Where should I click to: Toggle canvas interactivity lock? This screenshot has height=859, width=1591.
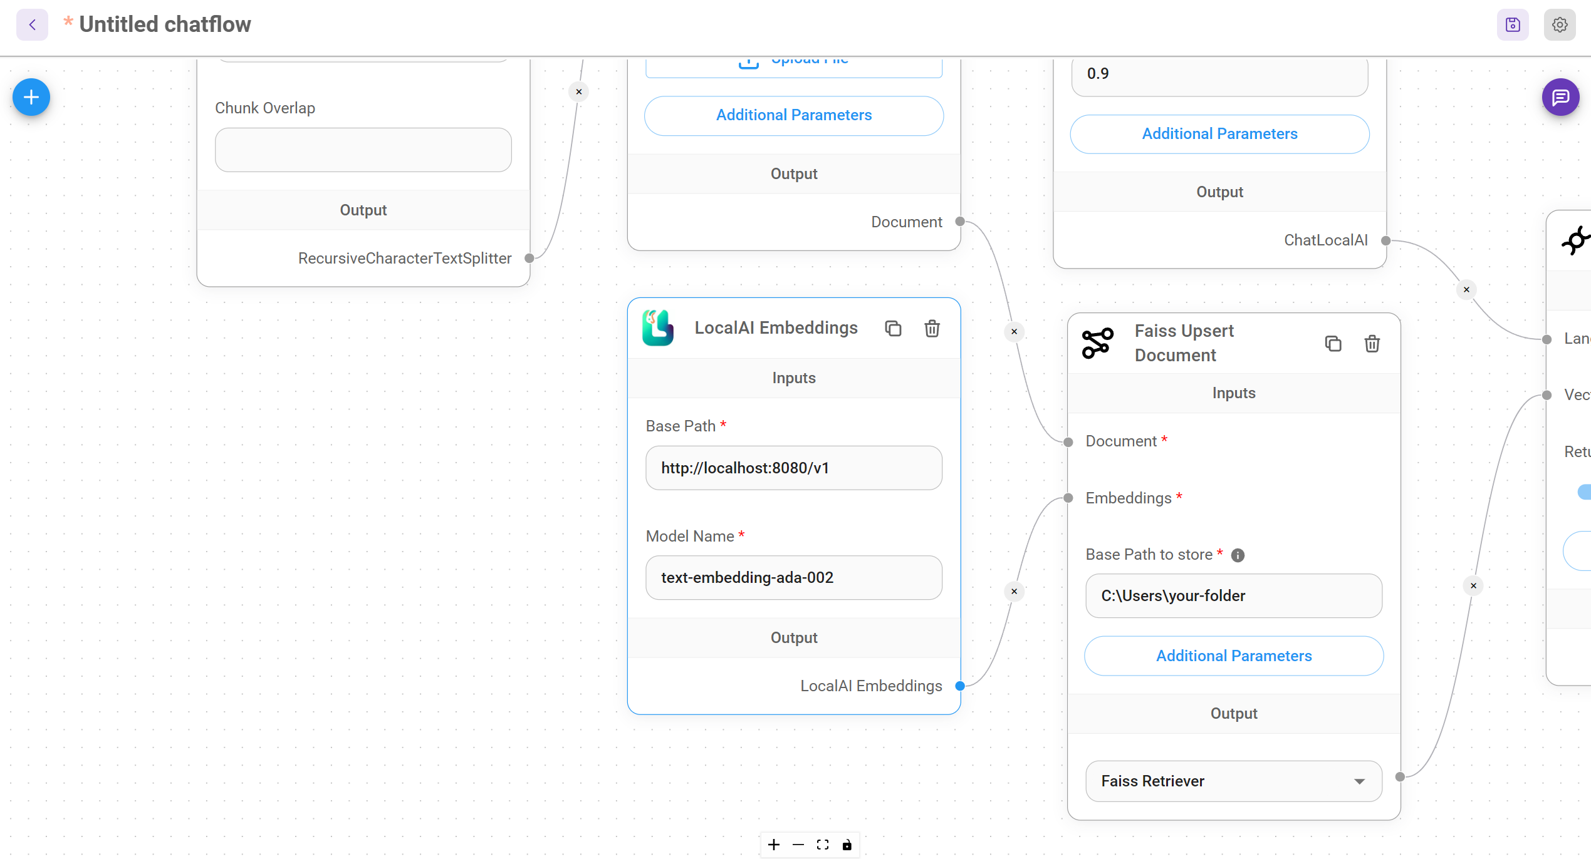coord(847,845)
